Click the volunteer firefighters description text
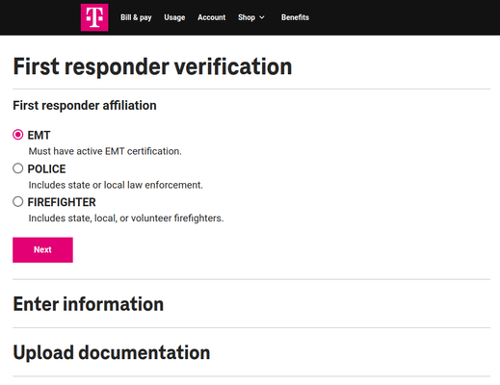Screen dimensions: 500x385 coord(126,218)
